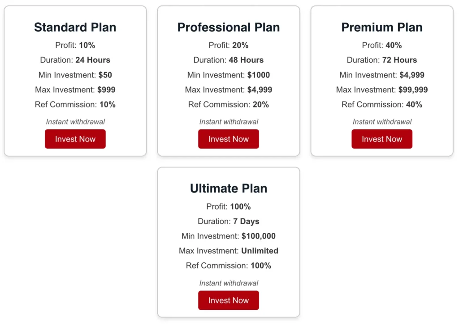The height and width of the screenshot is (325, 459).
Task: Click the Min Investment $100,000 line
Action: [x=229, y=236]
